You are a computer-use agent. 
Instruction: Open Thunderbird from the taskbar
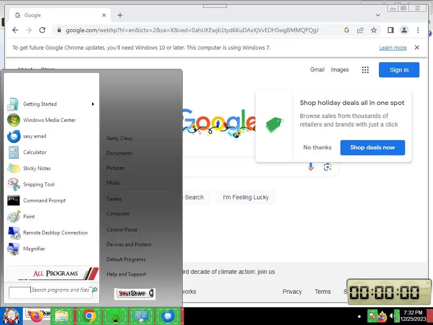coord(167,316)
